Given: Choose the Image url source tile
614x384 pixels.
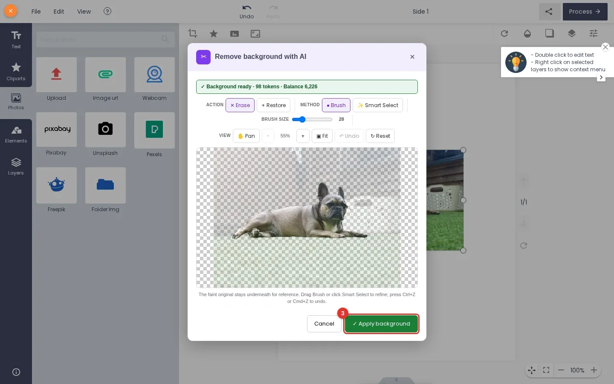Looking at the screenshot, I should click(105, 75).
